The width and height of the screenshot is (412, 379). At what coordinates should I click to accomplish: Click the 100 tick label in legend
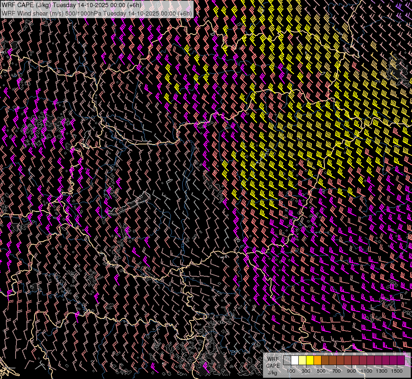click(291, 371)
